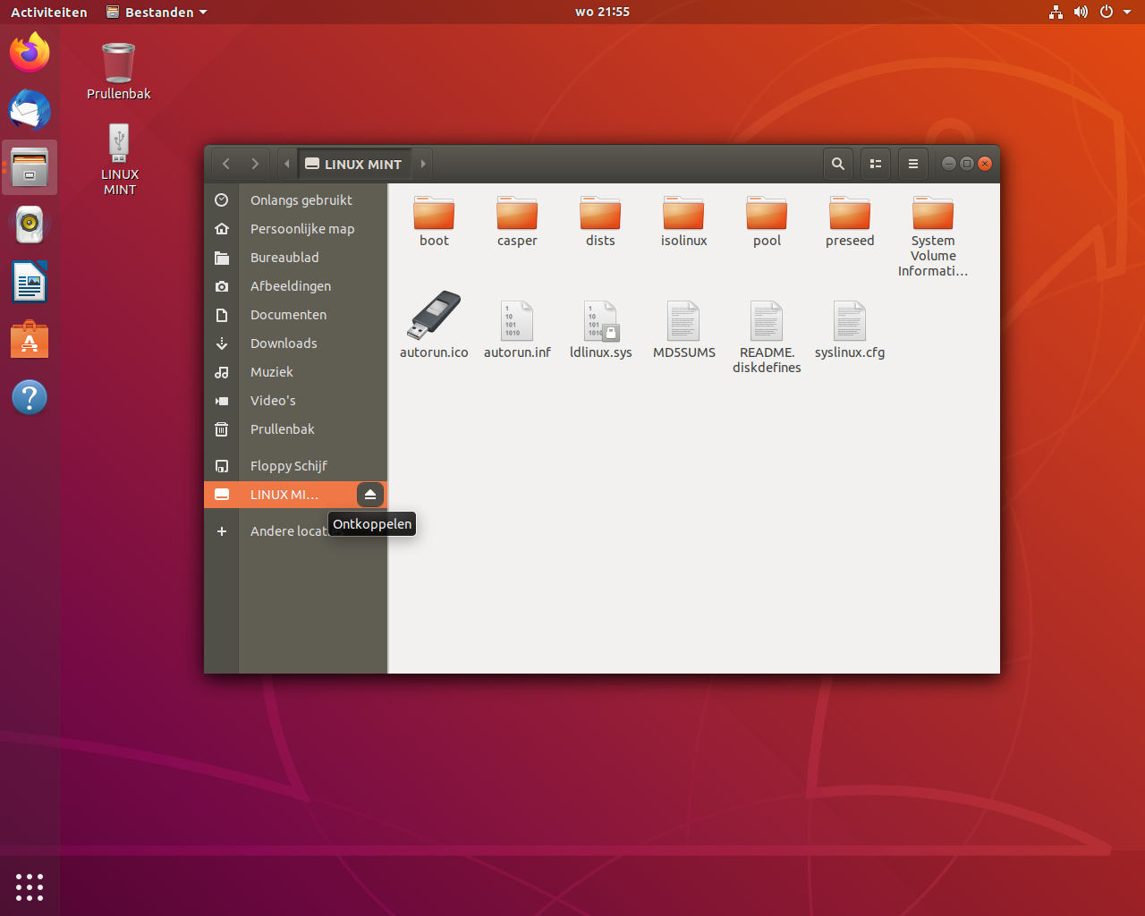
Task: Select the LINUX MINT desktop drive icon
Action: (x=119, y=159)
